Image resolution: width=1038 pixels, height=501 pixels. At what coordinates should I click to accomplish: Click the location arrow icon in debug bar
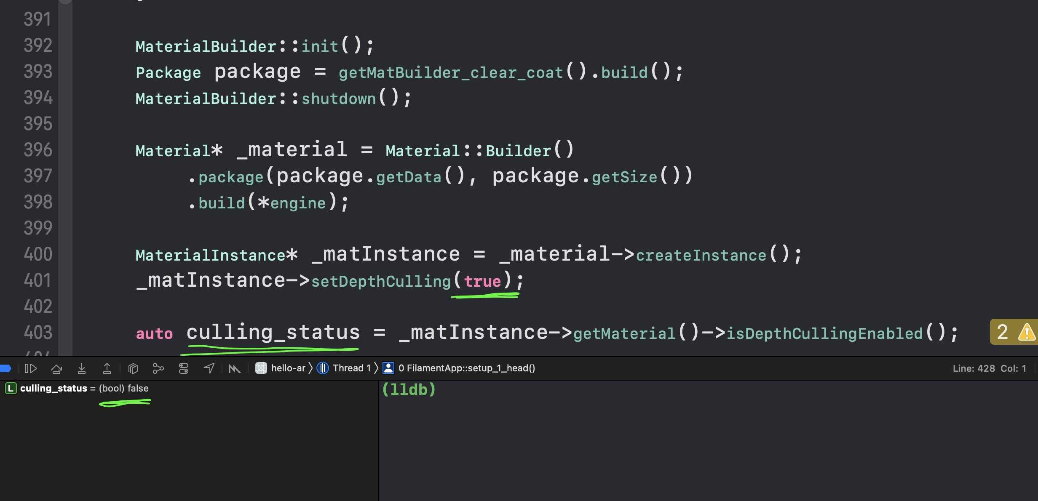[x=209, y=368]
